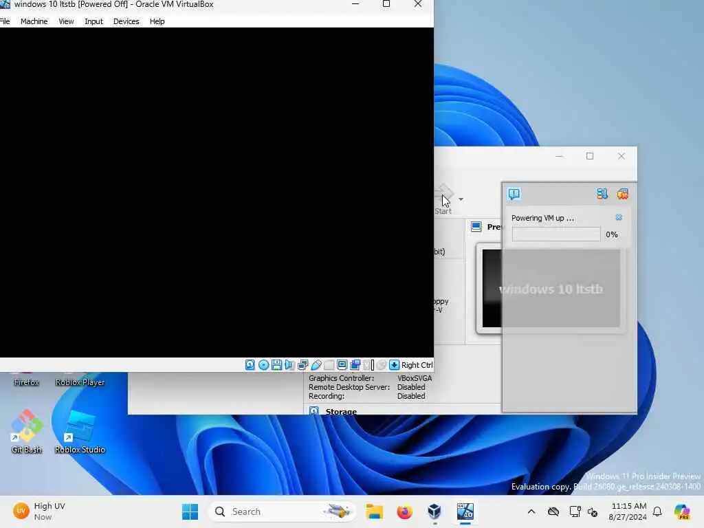The image size is (704, 528).
Task: Open the Roblox Studio desktop shortcut
Action: [80, 431]
